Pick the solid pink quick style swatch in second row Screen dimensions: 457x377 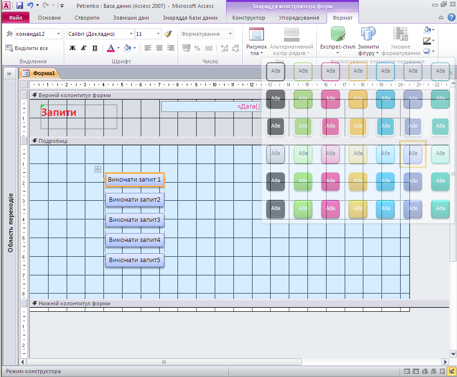330,99
